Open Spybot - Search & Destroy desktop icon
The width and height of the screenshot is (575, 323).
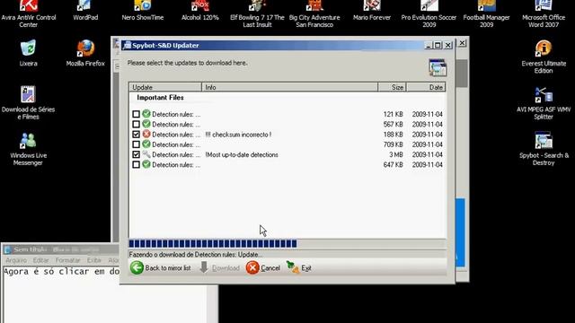click(544, 149)
